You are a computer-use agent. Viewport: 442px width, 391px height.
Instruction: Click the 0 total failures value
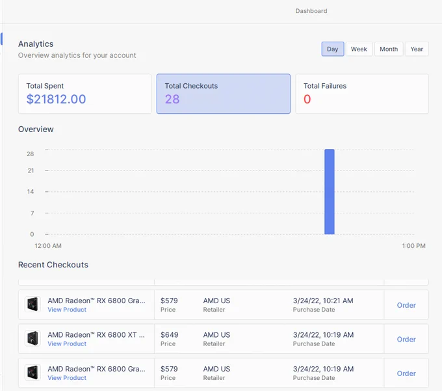tap(307, 100)
